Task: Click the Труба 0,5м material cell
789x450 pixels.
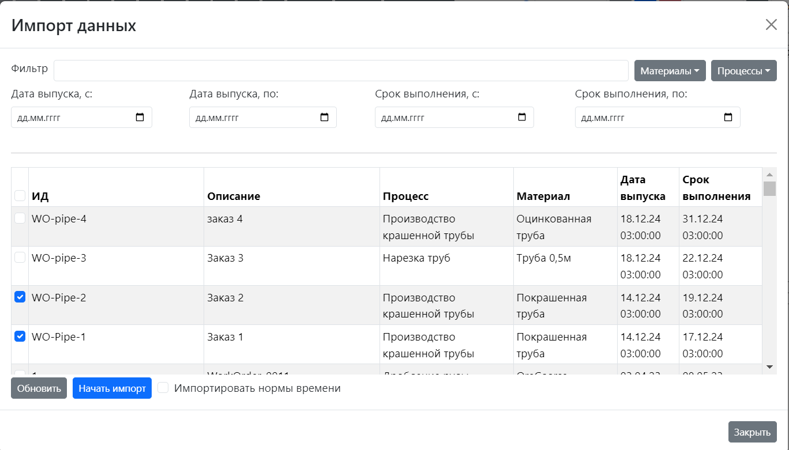Action: click(565, 266)
